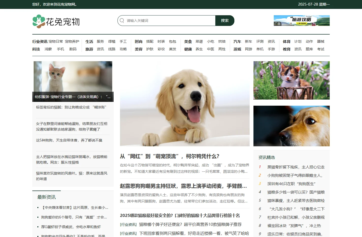Go to the 时尚 section

(139, 41)
